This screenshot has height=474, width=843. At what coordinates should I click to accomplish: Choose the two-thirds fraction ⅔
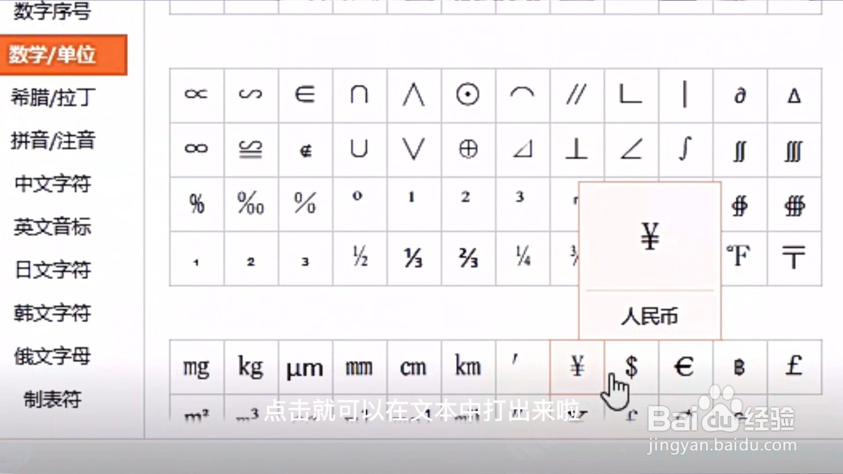coord(468,258)
